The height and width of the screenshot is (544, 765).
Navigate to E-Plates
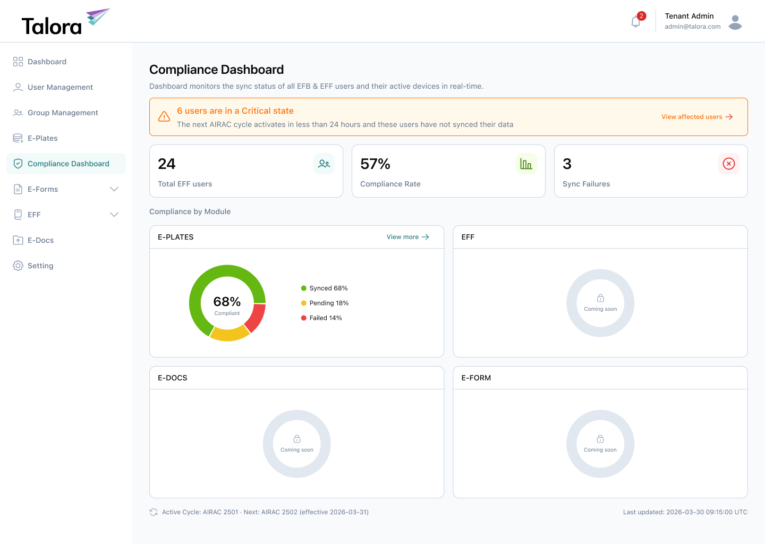tap(66, 138)
